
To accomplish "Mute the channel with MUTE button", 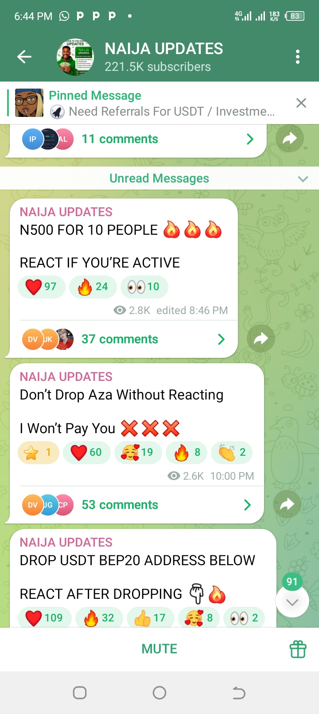I will [x=159, y=649].
